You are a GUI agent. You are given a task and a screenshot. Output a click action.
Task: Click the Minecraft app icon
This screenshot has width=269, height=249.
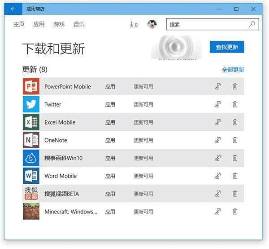(x=31, y=212)
